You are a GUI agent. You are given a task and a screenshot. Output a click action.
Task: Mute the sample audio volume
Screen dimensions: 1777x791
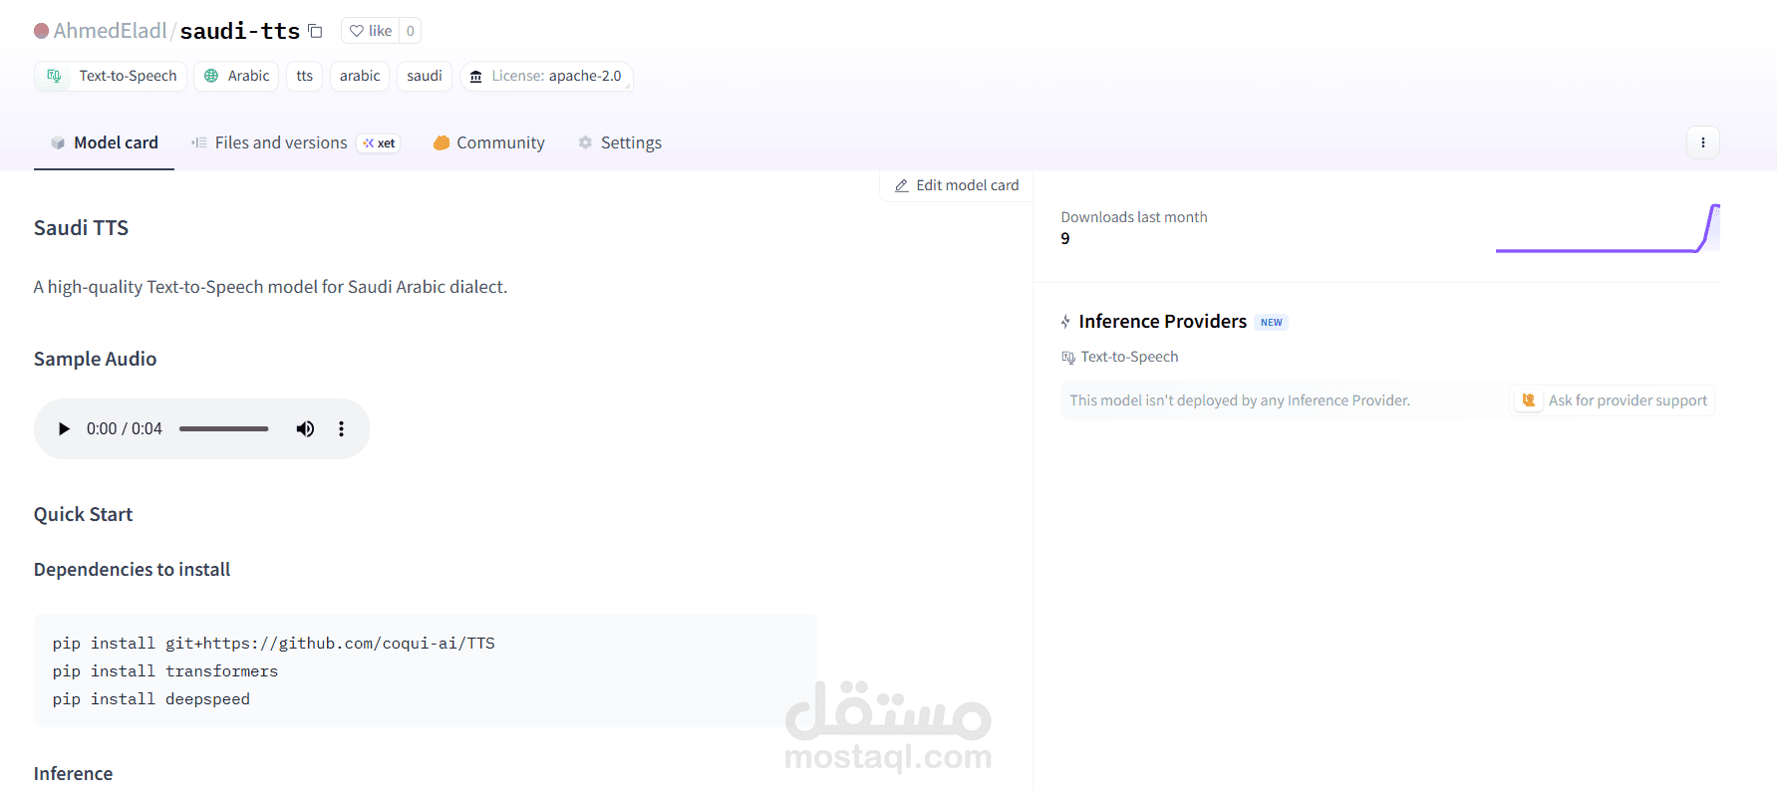305,429
